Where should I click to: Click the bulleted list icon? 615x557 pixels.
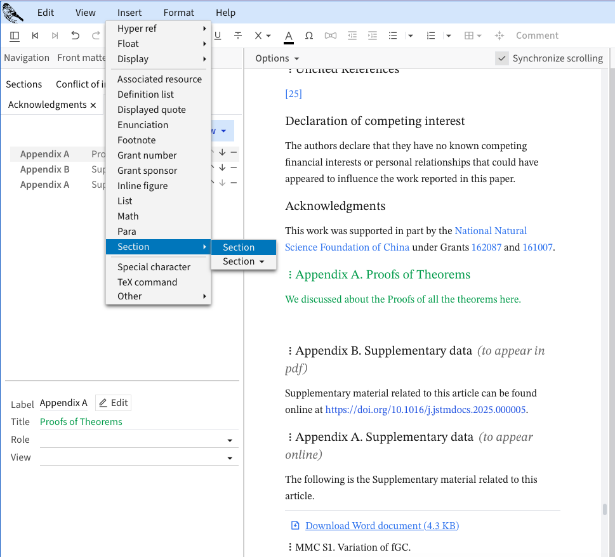coord(393,36)
